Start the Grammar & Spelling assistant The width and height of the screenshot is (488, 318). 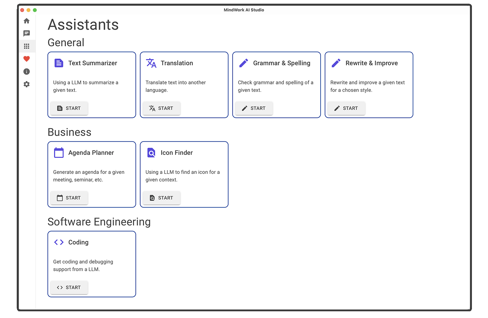pyautogui.click(x=254, y=108)
